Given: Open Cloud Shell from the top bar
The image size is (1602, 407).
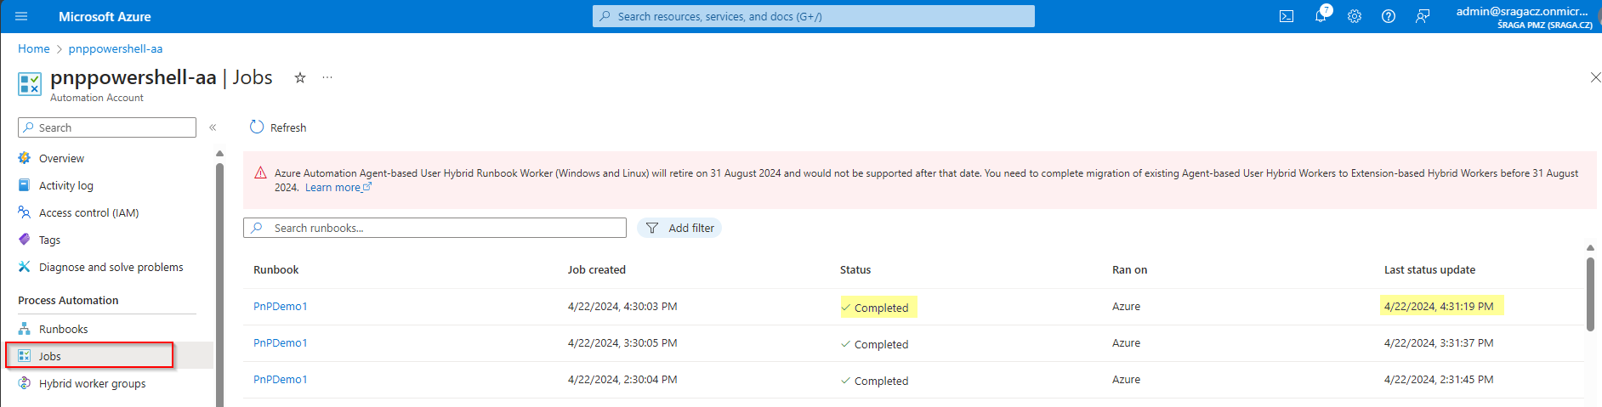Looking at the screenshot, I should 1287,16.
